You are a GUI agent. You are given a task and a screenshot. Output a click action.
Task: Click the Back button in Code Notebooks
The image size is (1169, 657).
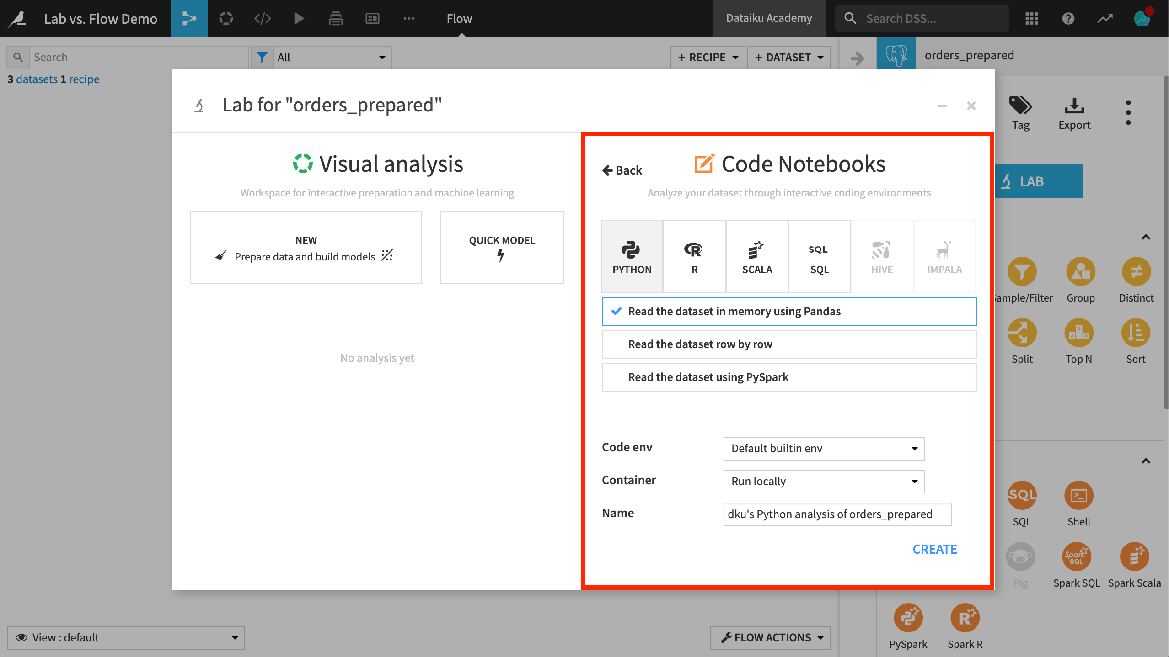tap(622, 169)
